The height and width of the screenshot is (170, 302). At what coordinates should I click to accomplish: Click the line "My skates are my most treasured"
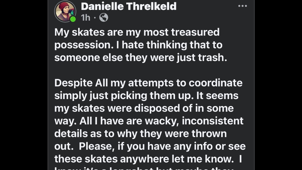click(137, 32)
